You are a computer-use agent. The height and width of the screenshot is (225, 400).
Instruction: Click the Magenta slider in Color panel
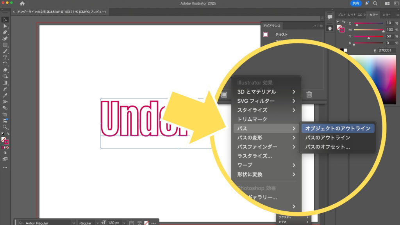(369, 30)
